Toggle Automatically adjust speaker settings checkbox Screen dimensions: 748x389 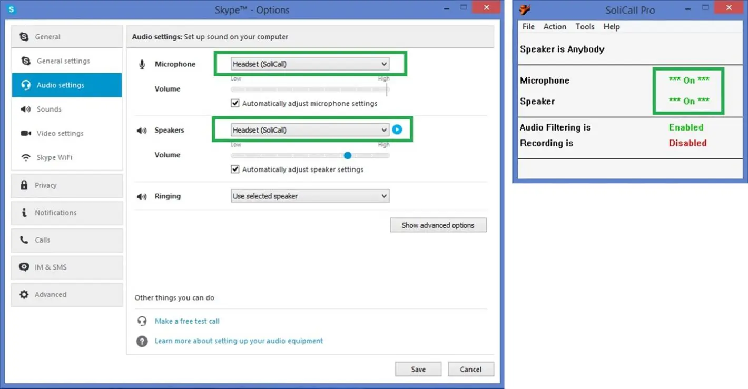(235, 169)
